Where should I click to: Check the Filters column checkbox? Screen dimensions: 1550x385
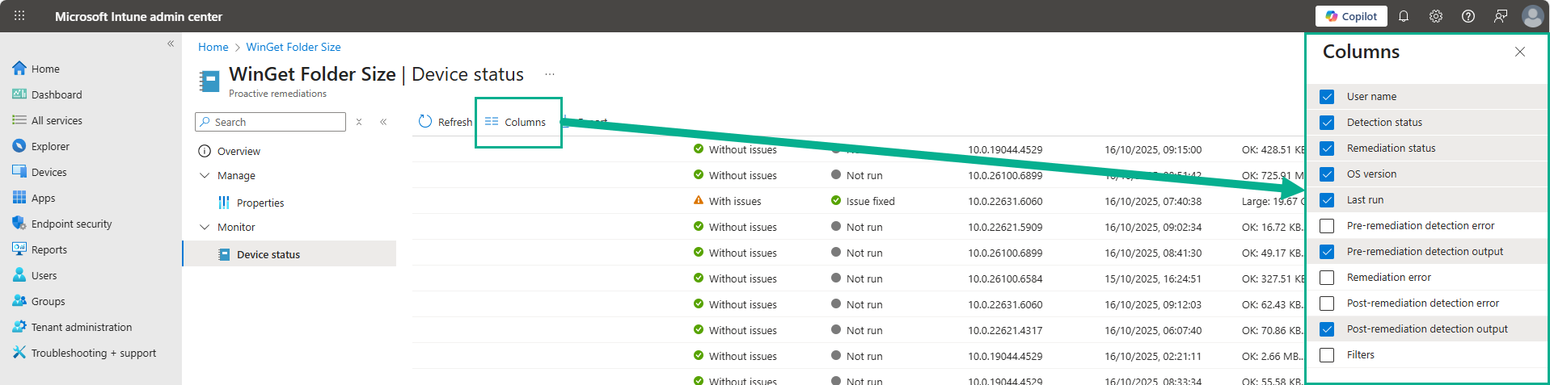pyautogui.click(x=1327, y=355)
